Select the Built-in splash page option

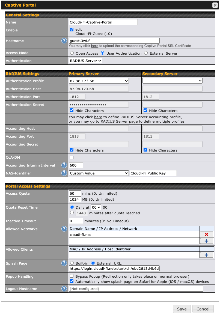coord(72,263)
